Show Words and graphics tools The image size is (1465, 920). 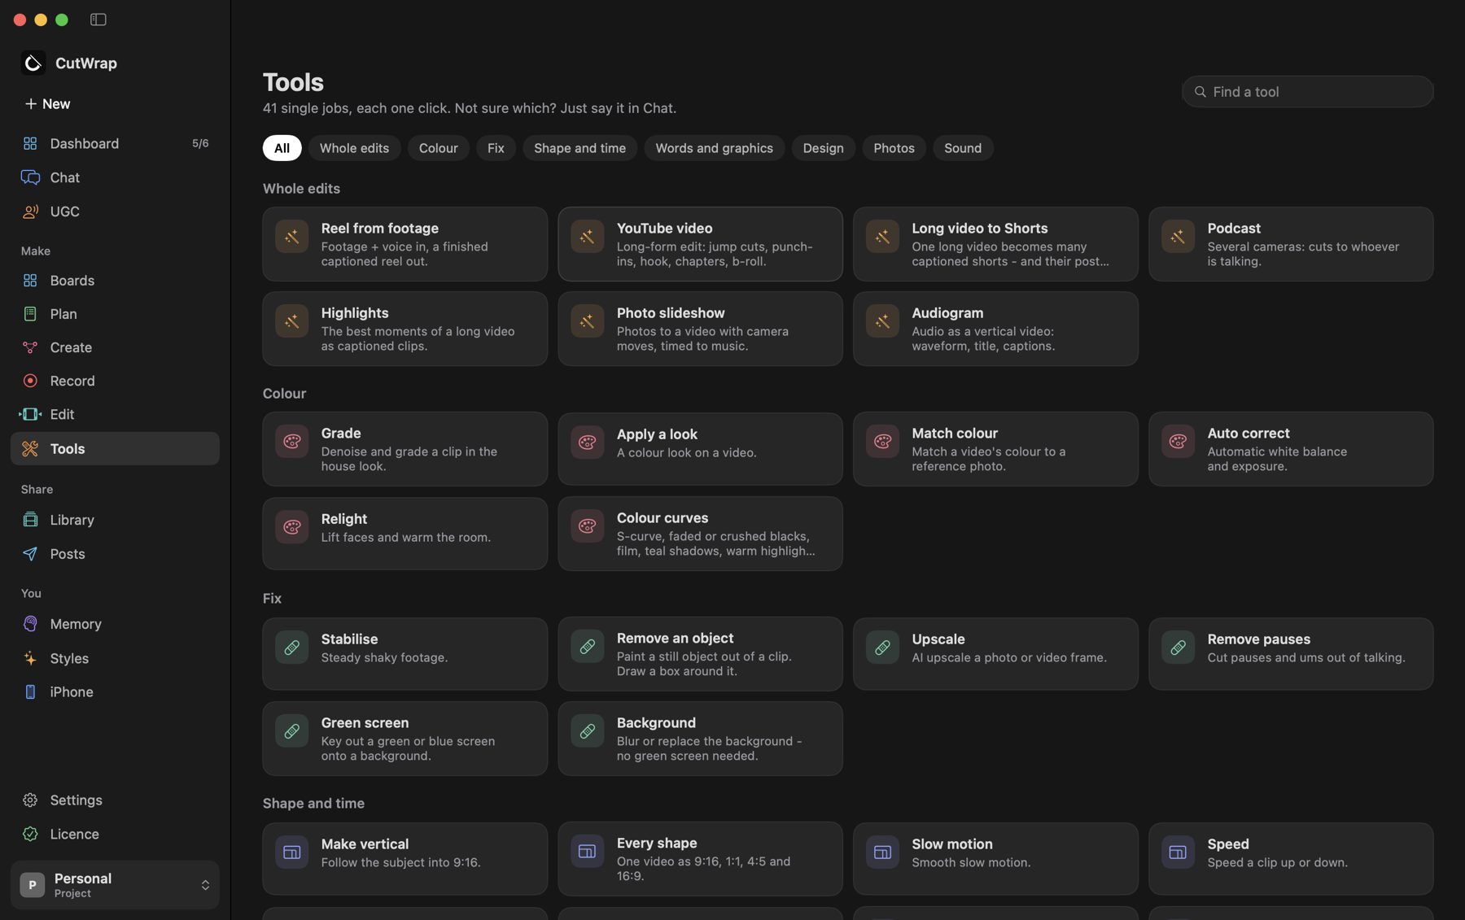(x=714, y=148)
